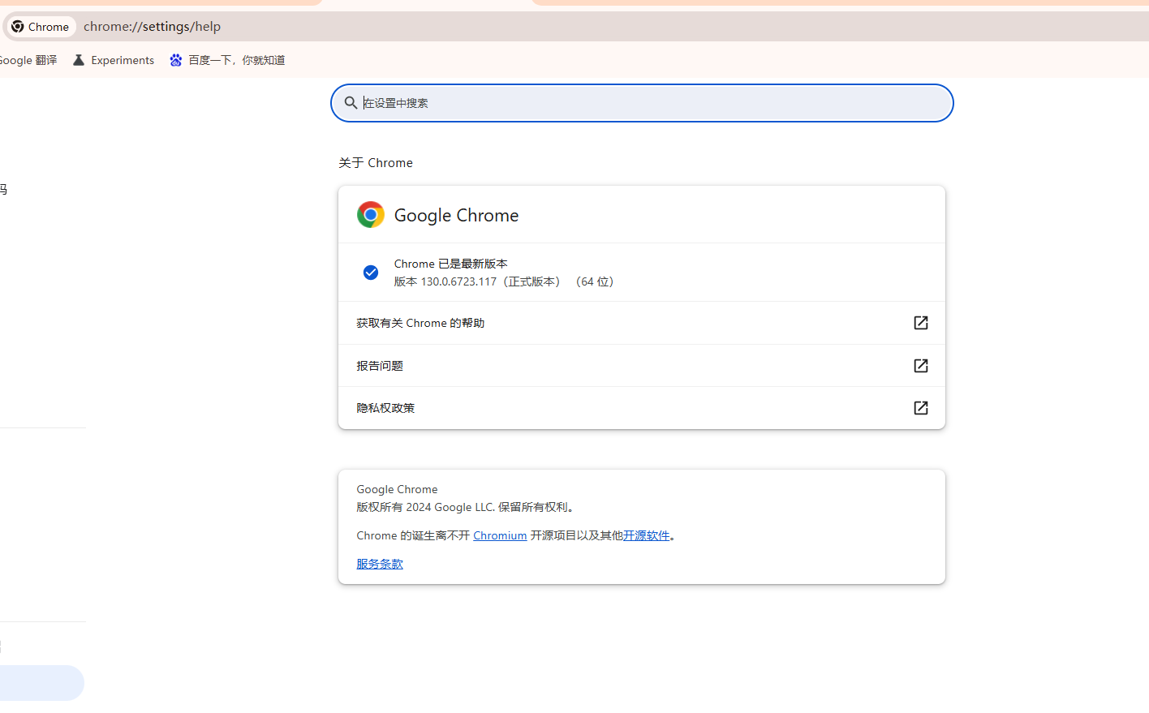Click the magnifier icon in settings search

click(x=351, y=103)
